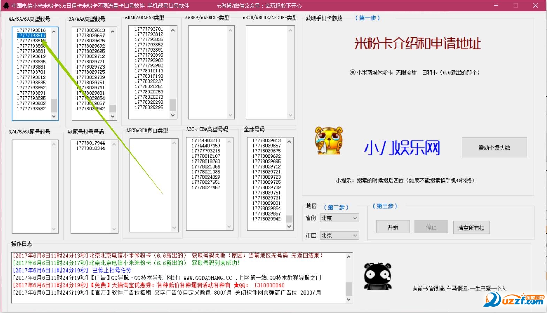This screenshot has height=313, width=547.
Task: Click the empty ABCDABCD真山类型 list box
Action: tap(154, 185)
